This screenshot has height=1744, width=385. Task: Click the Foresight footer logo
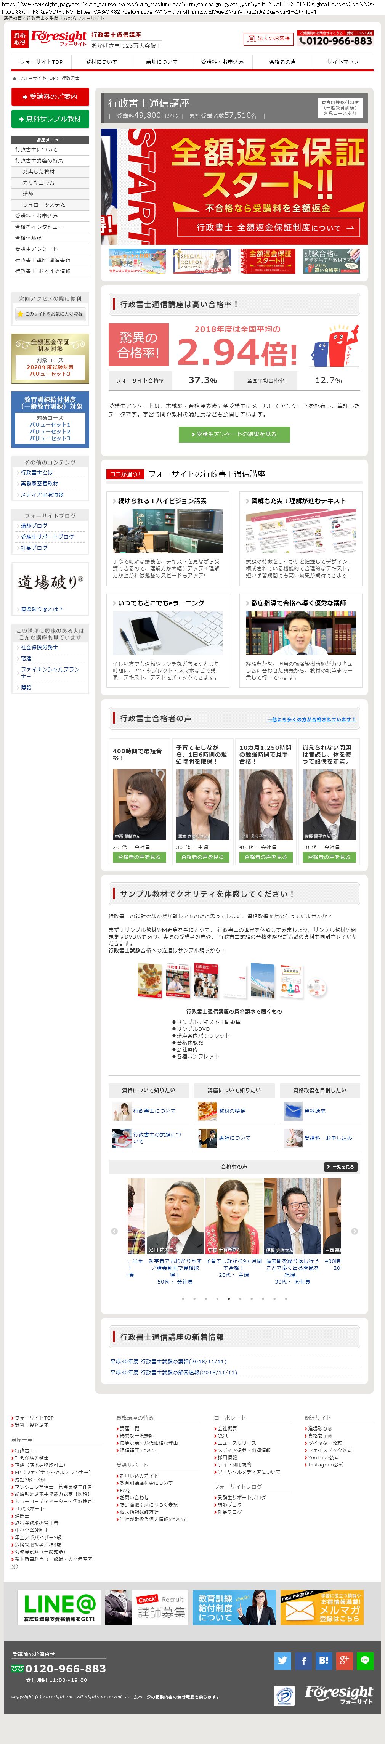pyautogui.click(x=339, y=1695)
